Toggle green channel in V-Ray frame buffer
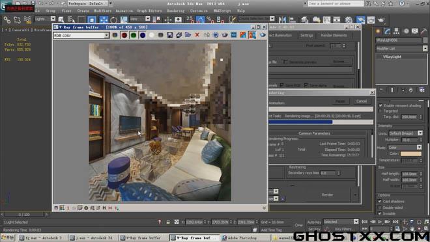This screenshot has width=430, height=242. 134,35
